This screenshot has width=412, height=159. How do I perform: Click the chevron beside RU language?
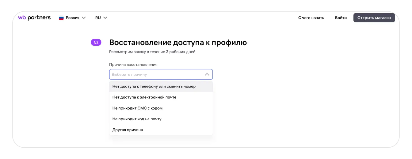tap(105, 18)
